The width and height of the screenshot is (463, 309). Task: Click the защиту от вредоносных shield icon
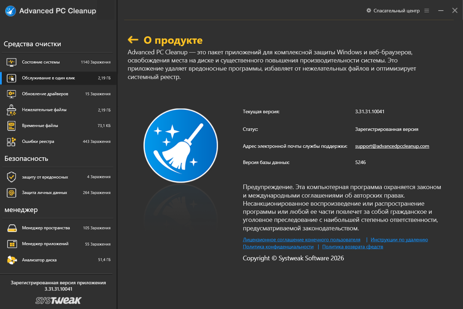[12, 177]
